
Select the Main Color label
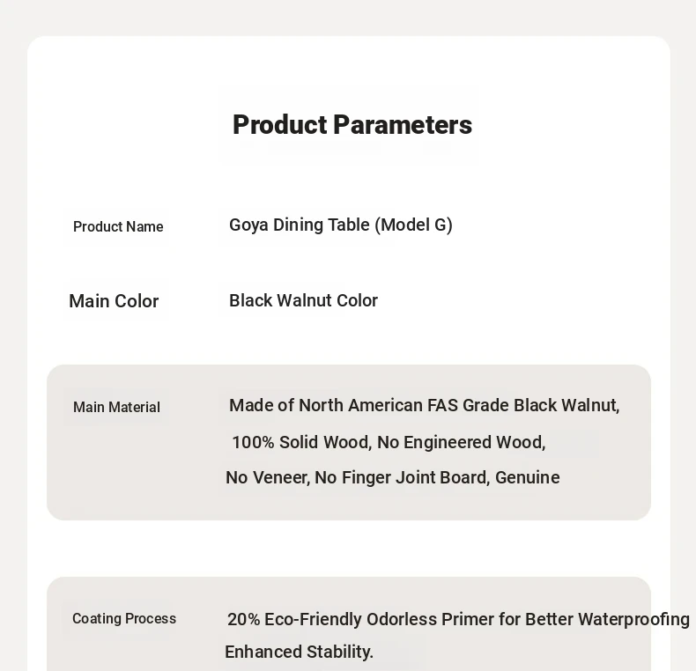pos(114,301)
